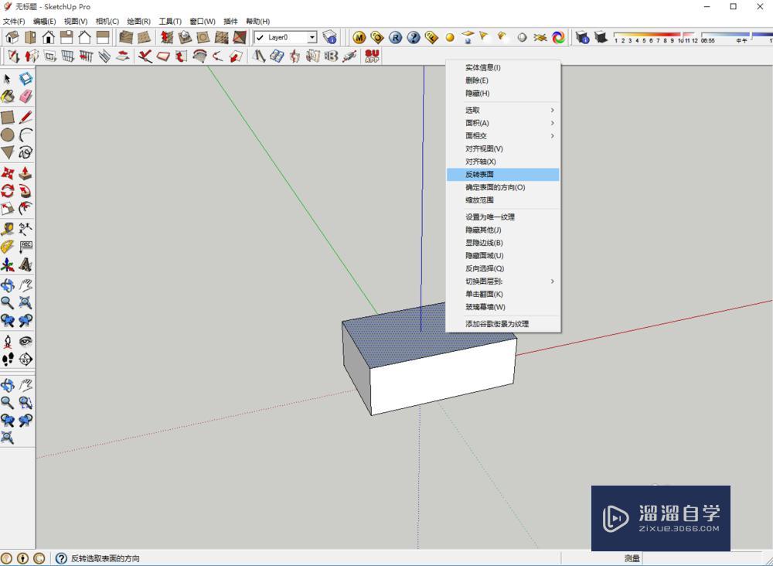773x566 pixels.
Task: Click the Section Plane tool
Action: pos(26,359)
